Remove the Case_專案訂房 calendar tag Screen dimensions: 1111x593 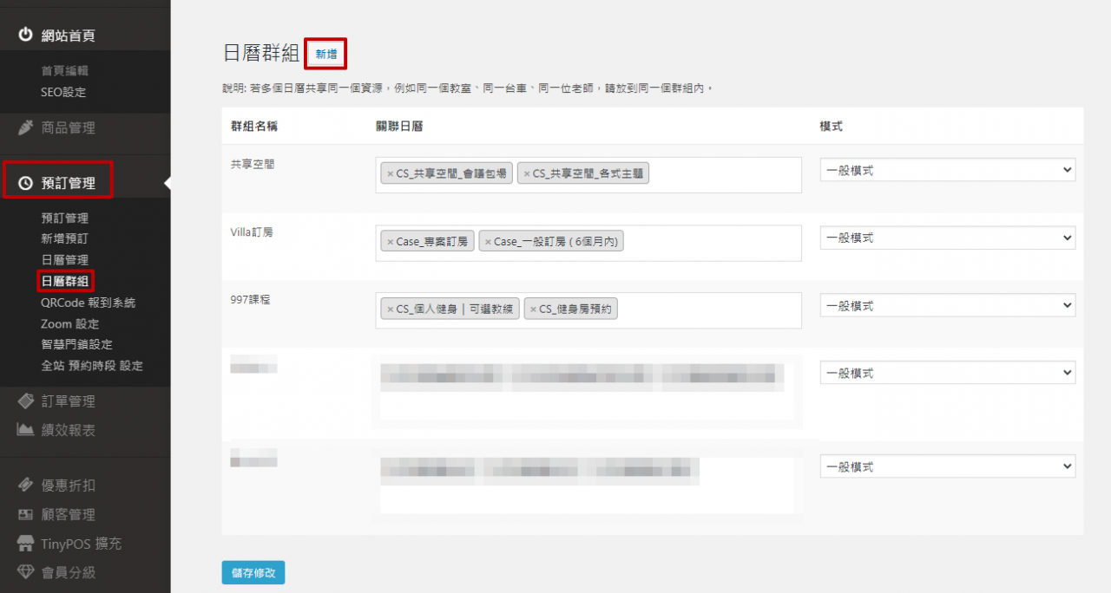click(390, 242)
